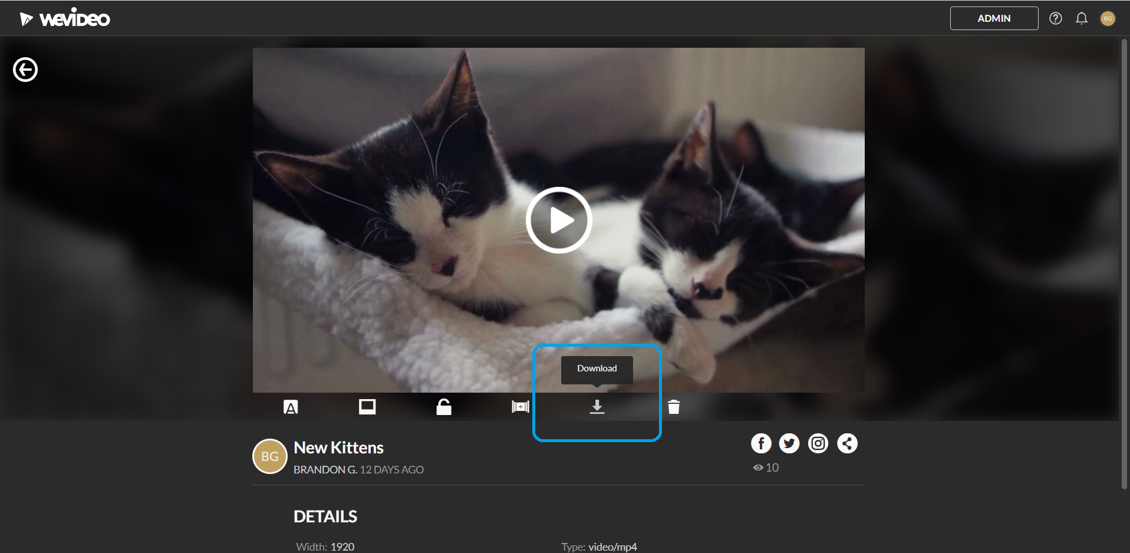The image size is (1130, 553).
Task: Open the BG account avatar menu
Action: click(x=1108, y=18)
